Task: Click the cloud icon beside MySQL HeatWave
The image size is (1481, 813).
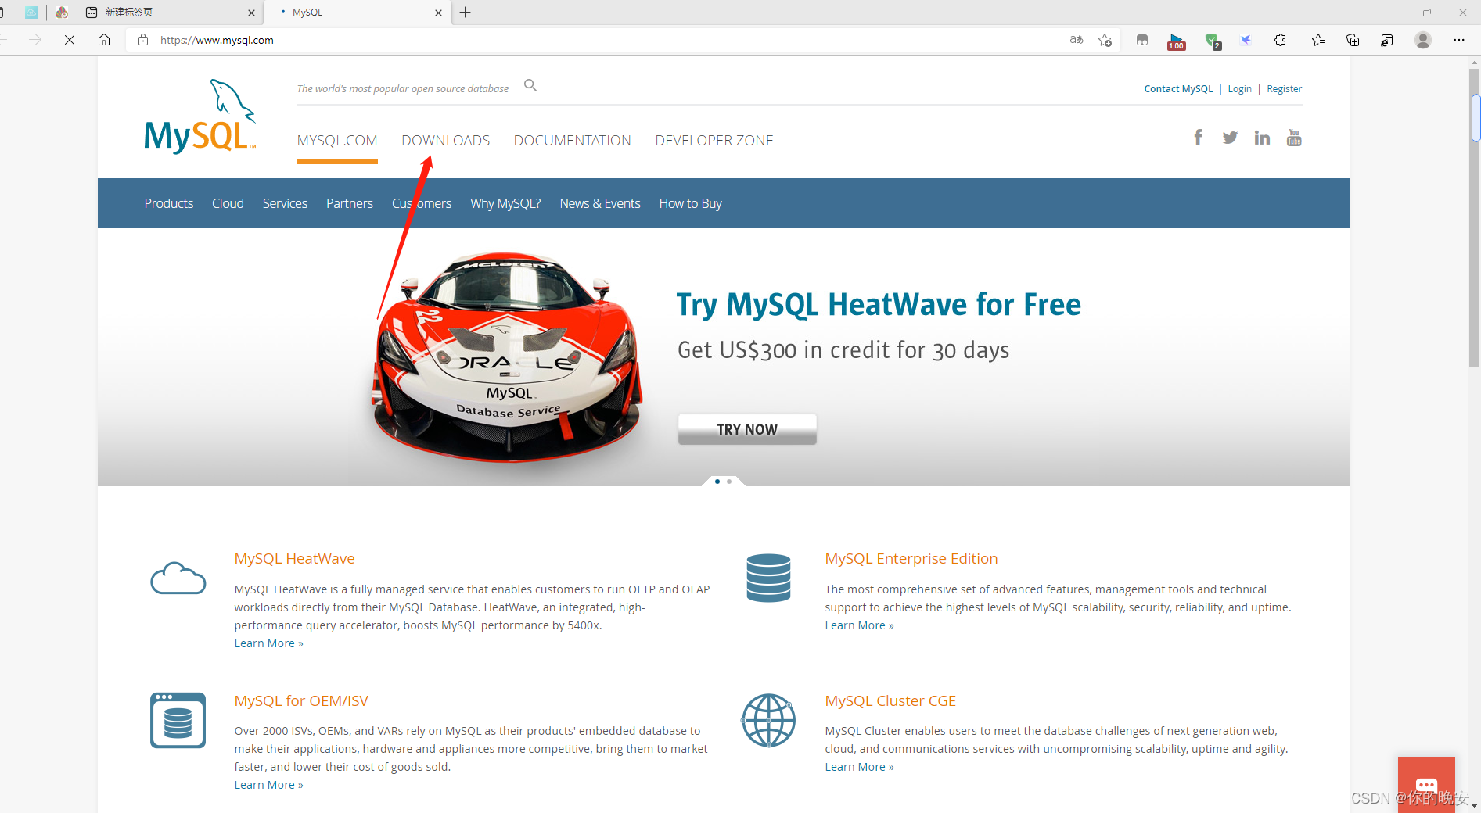Action: point(178,578)
